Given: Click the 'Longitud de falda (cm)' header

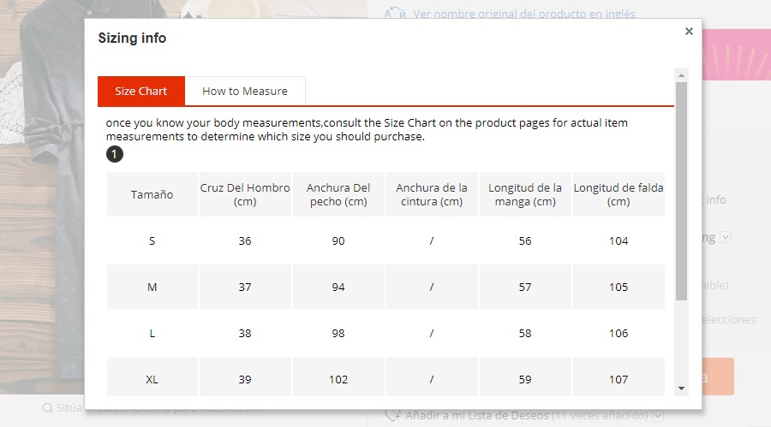Looking at the screenshot, I should tap(619, 194).
